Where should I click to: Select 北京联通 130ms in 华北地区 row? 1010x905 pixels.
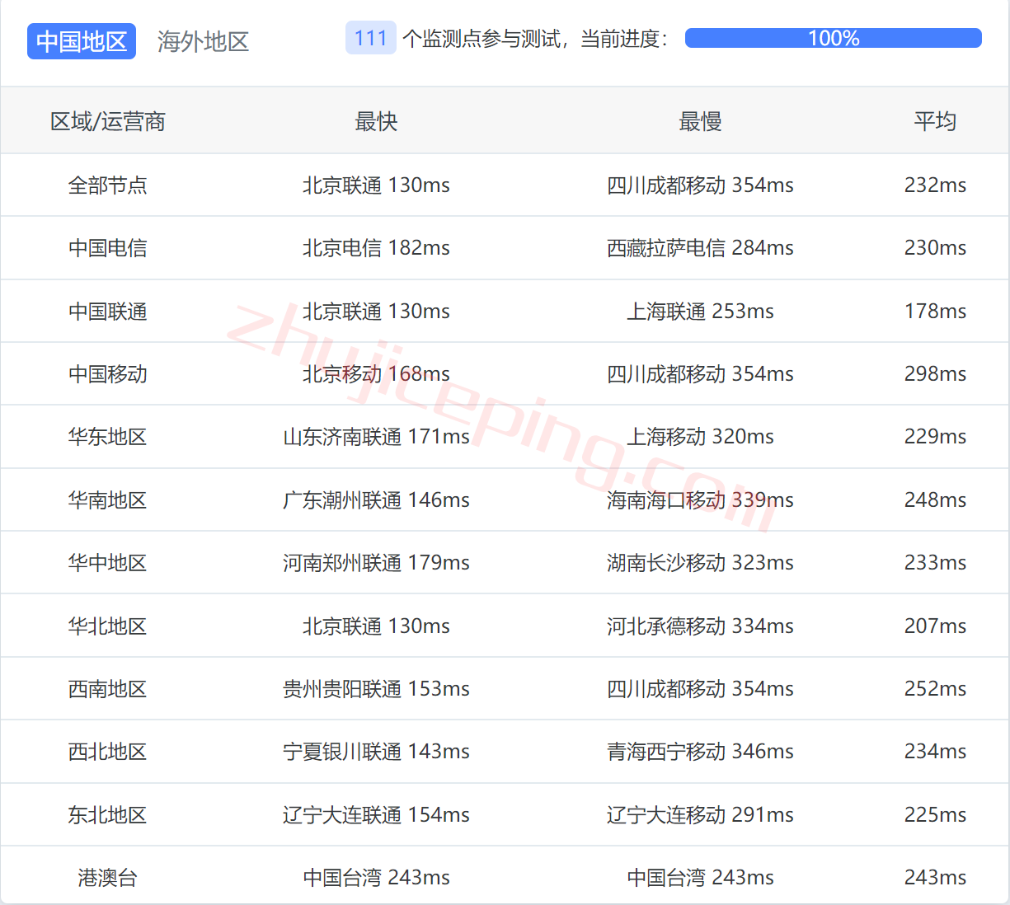376,626
